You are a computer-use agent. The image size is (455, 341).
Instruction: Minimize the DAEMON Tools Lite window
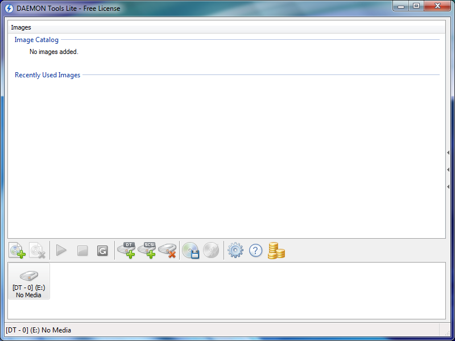coord(401,6)
